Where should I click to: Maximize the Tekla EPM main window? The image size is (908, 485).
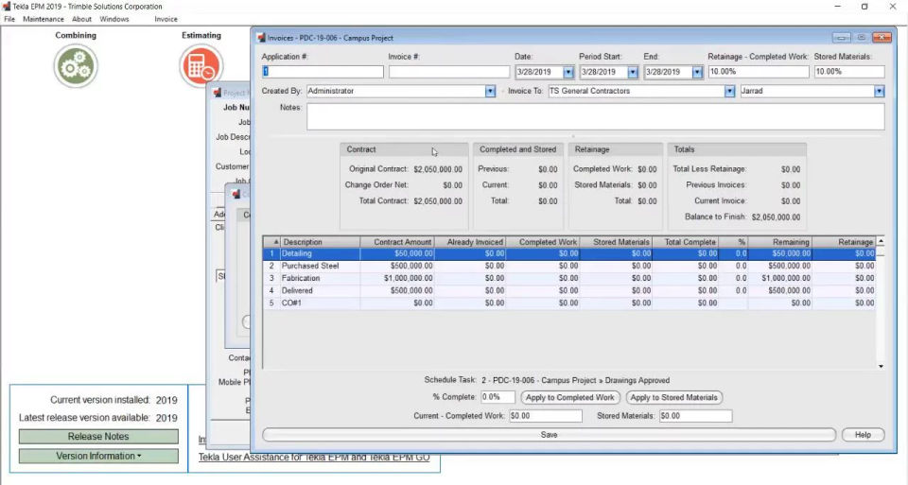click(864, 7)
